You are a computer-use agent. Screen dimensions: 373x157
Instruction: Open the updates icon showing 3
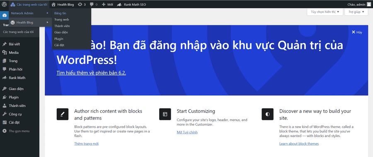tap(80, 4)
